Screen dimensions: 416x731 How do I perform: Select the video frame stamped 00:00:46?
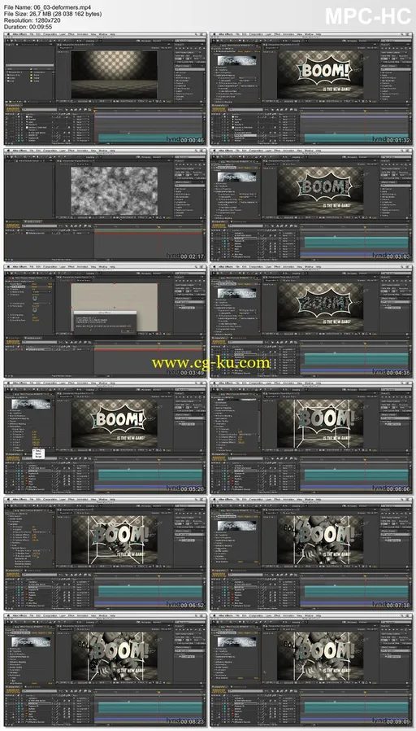click(x=105, y=89)
